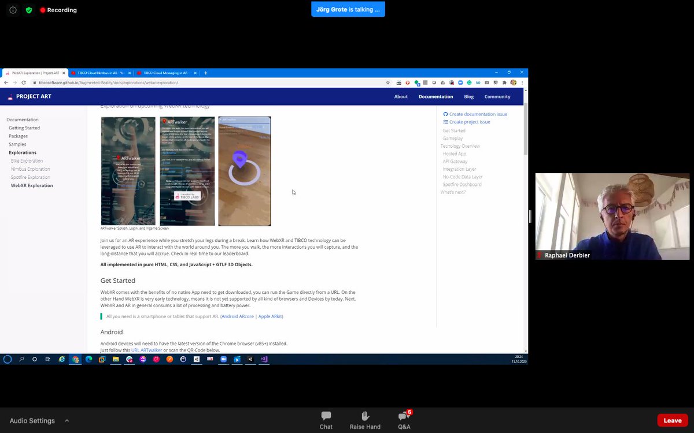
Task: Jump to Get Started in page contents
Action: (x=454, y=130)
